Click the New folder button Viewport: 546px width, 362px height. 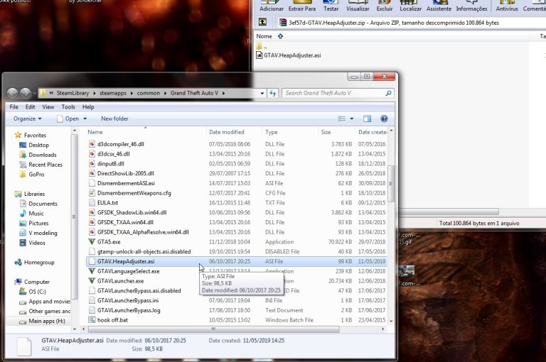tap(114, 119)
